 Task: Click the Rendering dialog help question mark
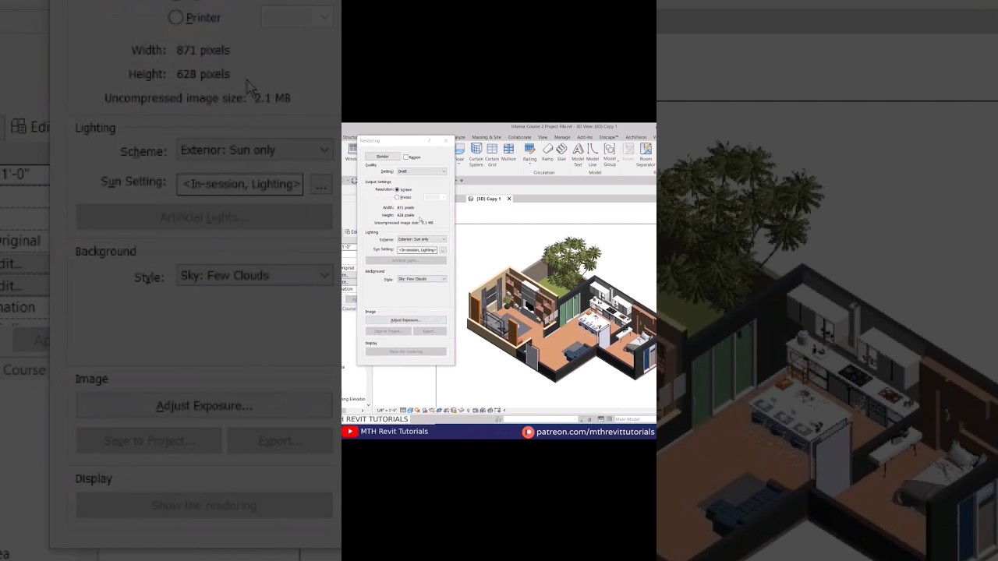click(429, 140)
